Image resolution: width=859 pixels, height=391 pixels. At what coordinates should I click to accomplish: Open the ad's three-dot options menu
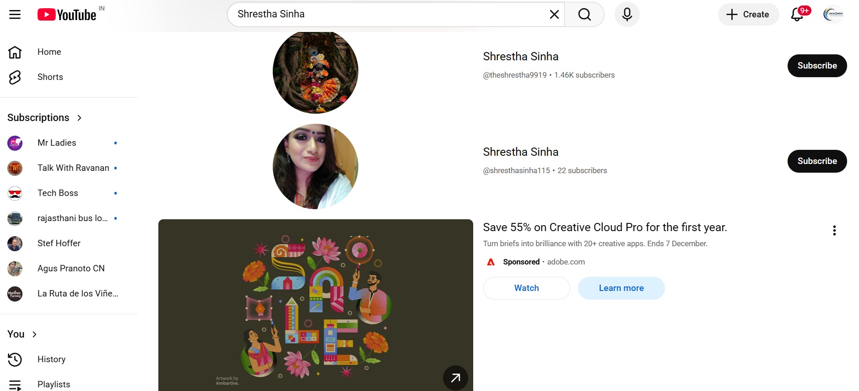coord(834,231)
